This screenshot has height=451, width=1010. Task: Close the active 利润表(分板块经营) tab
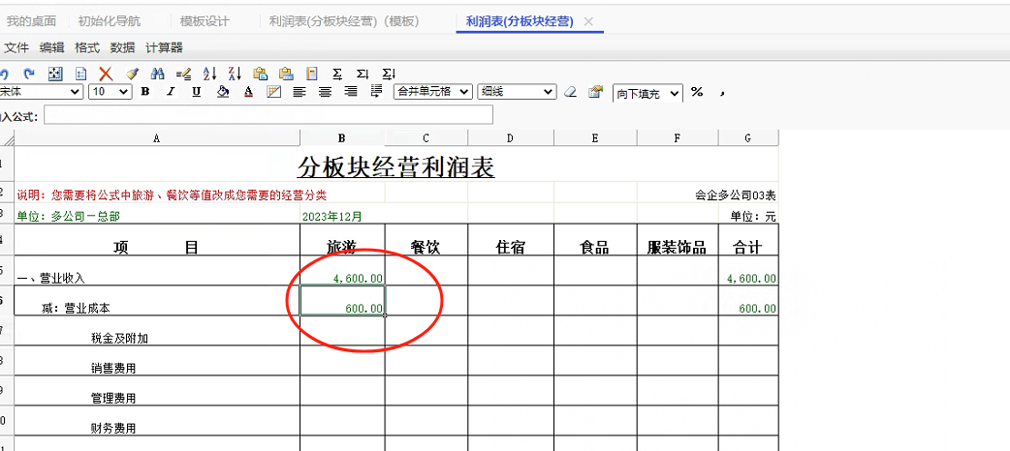[x=588, y=21]
